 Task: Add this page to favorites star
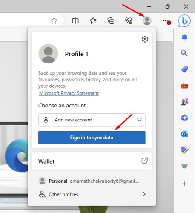coord(54,21)
